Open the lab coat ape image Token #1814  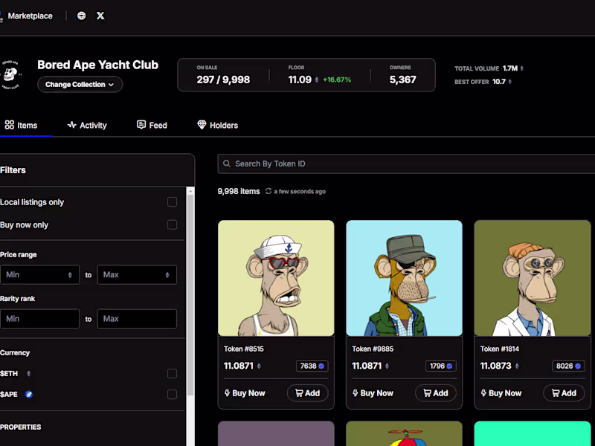pos(533,278)
